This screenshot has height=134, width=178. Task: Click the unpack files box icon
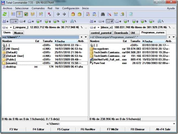(79, 14)
